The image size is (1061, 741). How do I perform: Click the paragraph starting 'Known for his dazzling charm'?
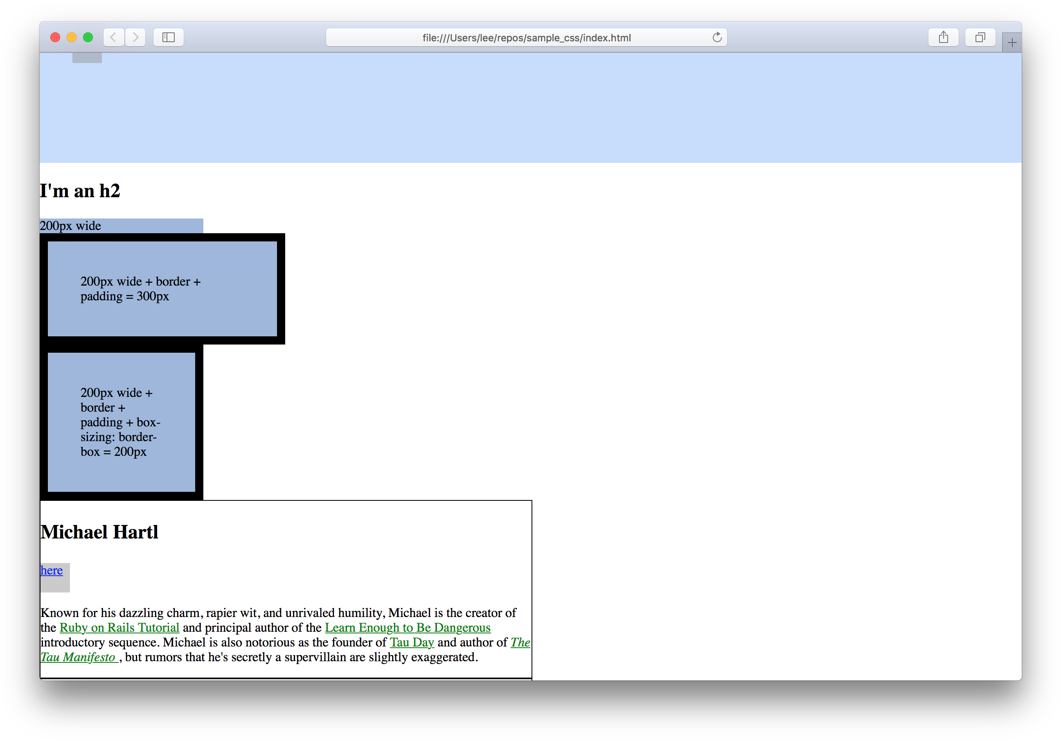286,635
